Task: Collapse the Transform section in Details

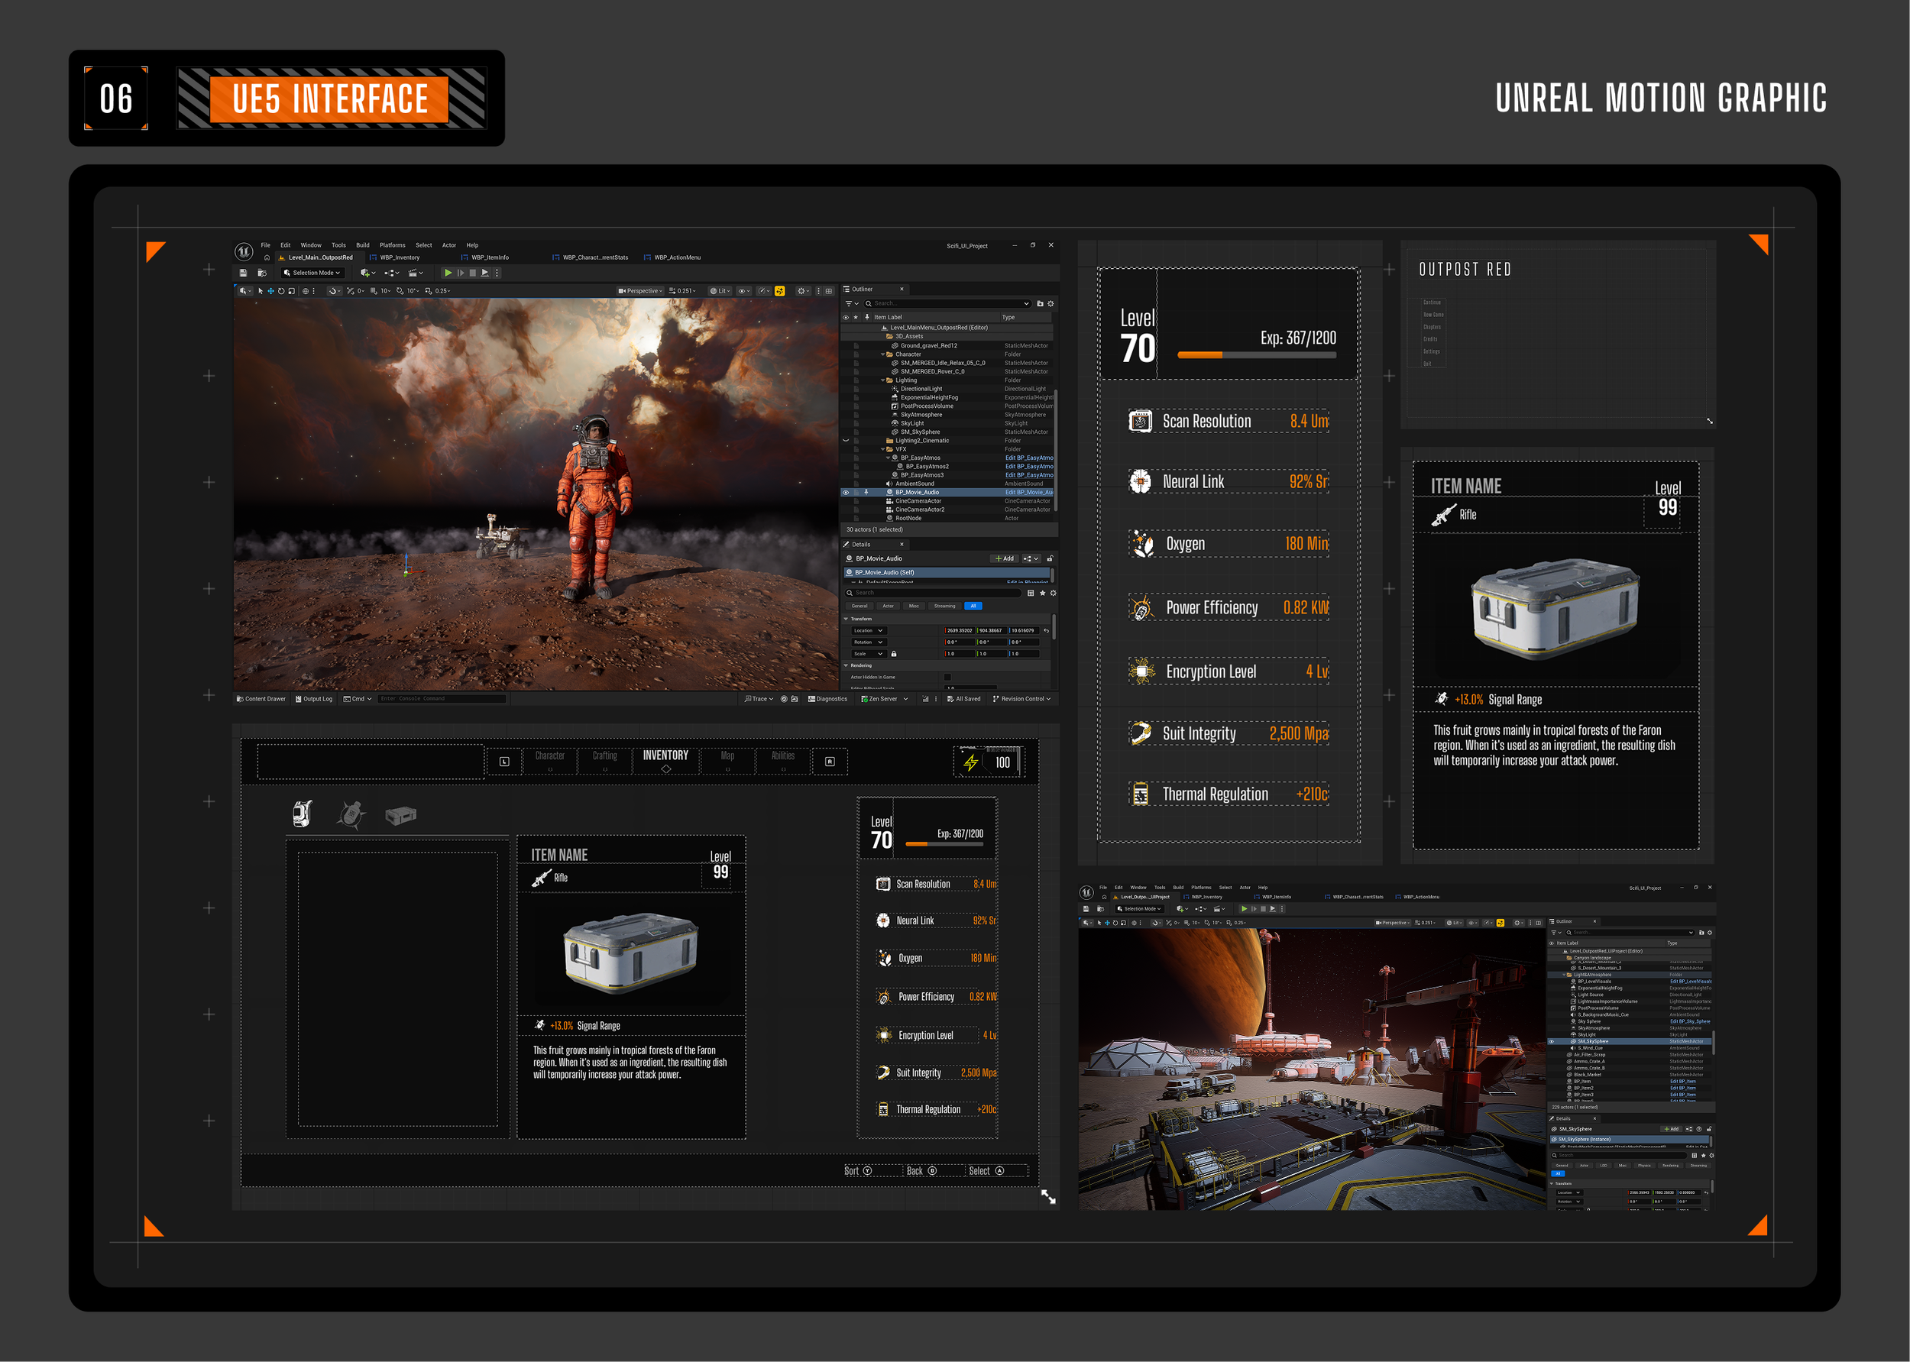Action: [847, 619]
